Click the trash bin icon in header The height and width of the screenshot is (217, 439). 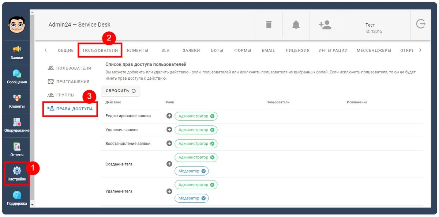(x=269, y=24)
